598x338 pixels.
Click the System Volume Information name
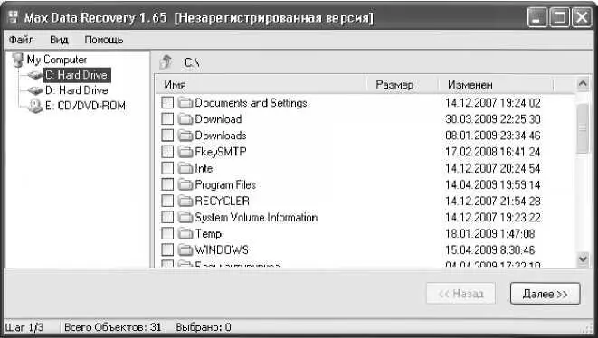(x=256, y=217)
